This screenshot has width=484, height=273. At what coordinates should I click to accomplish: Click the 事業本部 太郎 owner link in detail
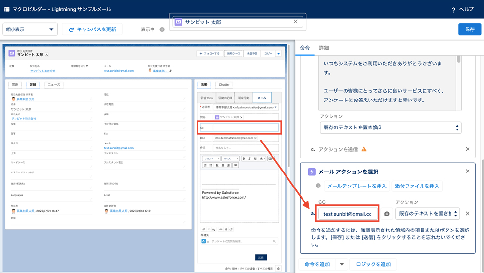(26, 99)
